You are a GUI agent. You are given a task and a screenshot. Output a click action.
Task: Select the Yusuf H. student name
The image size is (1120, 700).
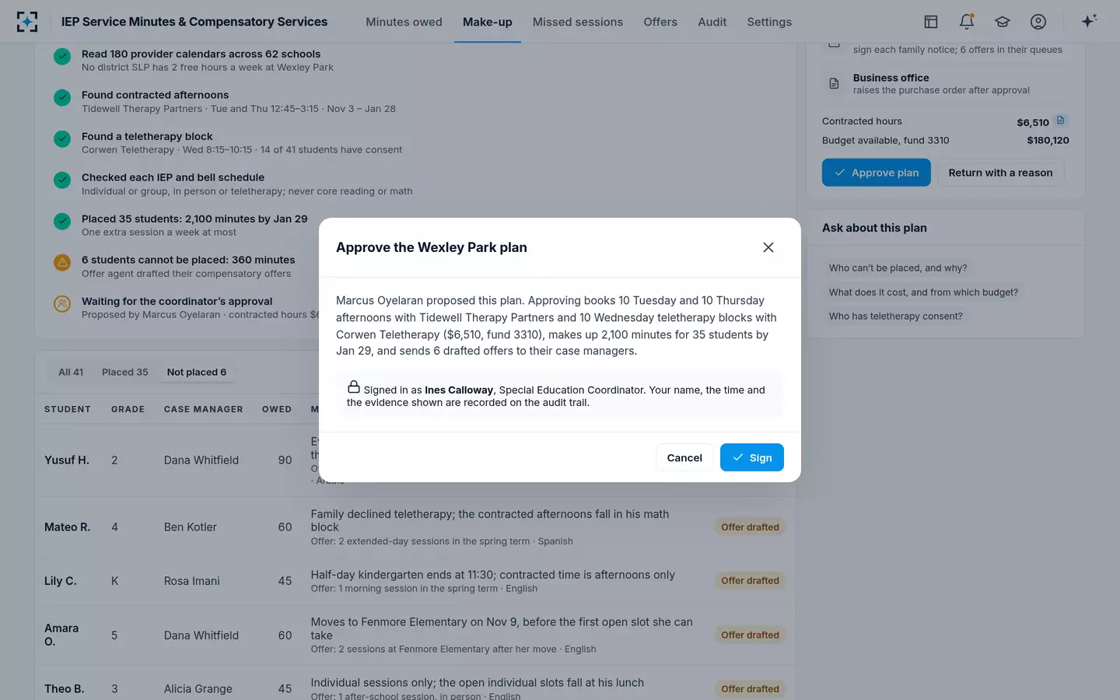coord(67,460)
